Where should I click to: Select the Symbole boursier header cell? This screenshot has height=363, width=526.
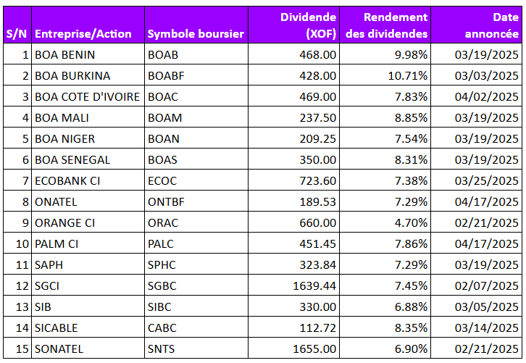196,25
